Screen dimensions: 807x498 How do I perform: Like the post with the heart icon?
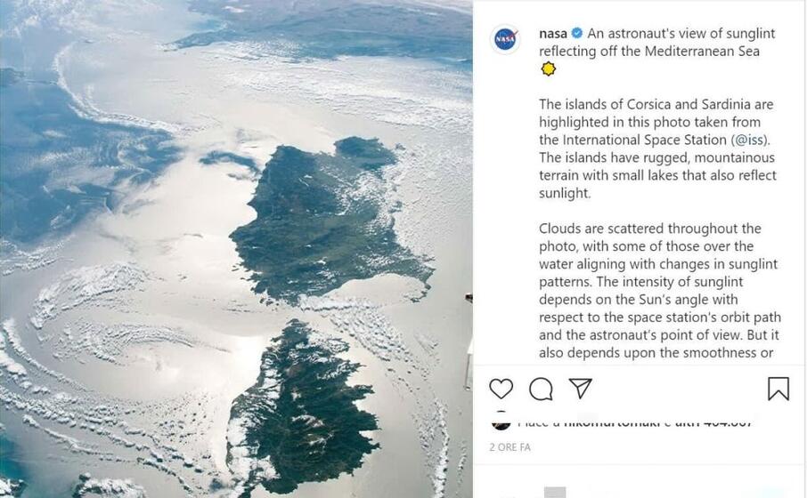tap(501, 389)
